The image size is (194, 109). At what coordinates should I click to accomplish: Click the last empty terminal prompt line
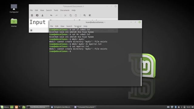coord(60,51)
